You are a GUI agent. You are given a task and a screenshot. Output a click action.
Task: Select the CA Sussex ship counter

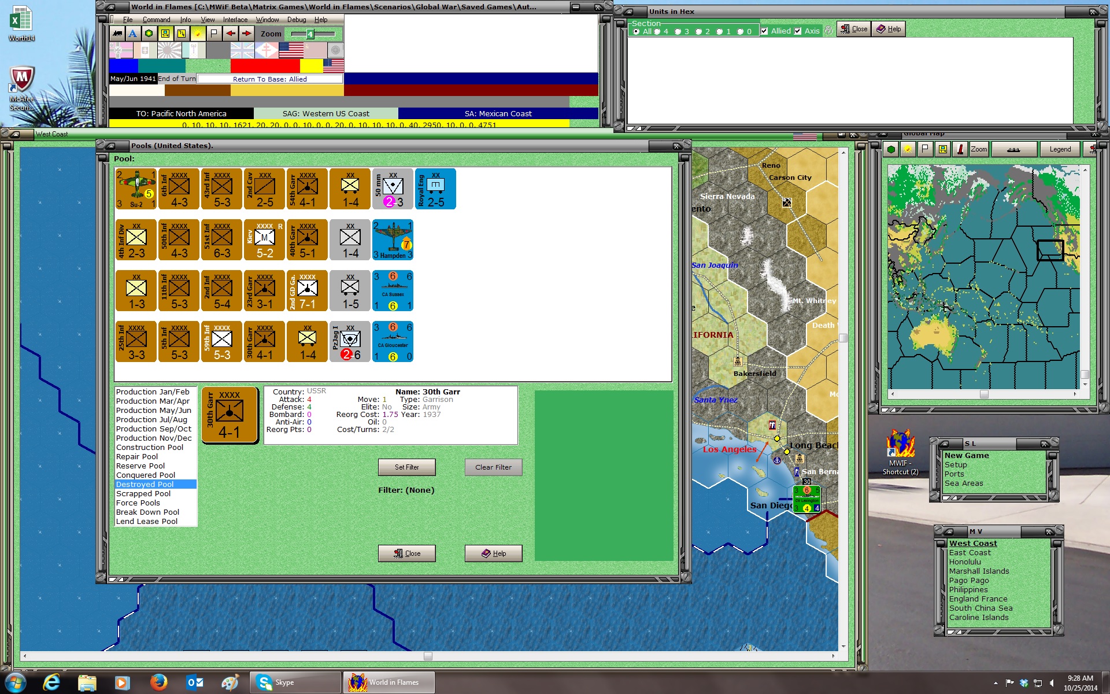pos(393,291)
